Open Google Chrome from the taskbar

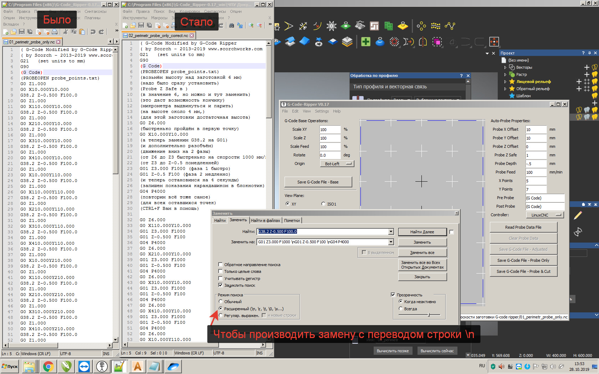tap(48, 366)
